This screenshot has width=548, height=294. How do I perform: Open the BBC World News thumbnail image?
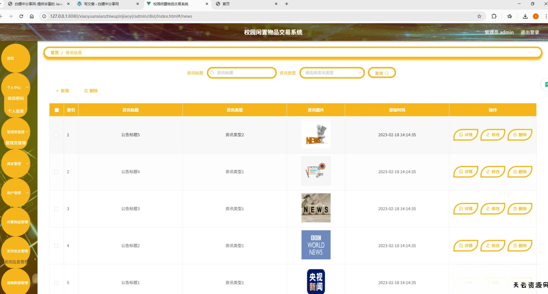[316, 245]
